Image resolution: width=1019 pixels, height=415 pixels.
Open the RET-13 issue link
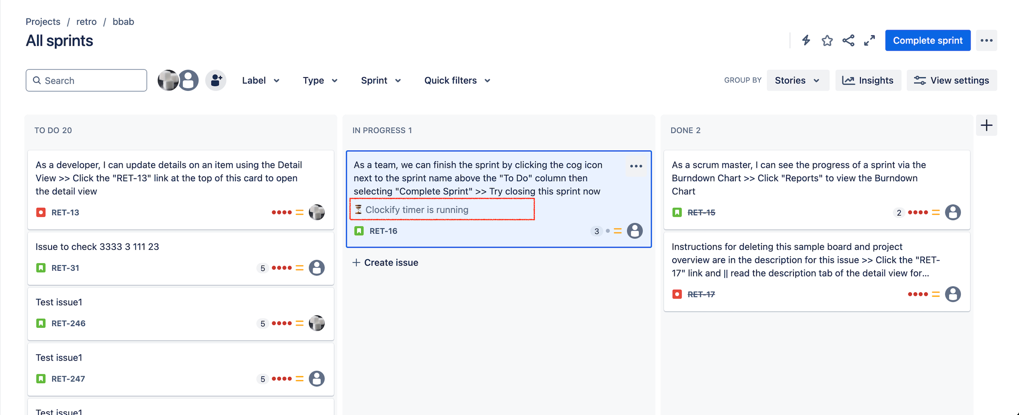click(x=65, y=213)
